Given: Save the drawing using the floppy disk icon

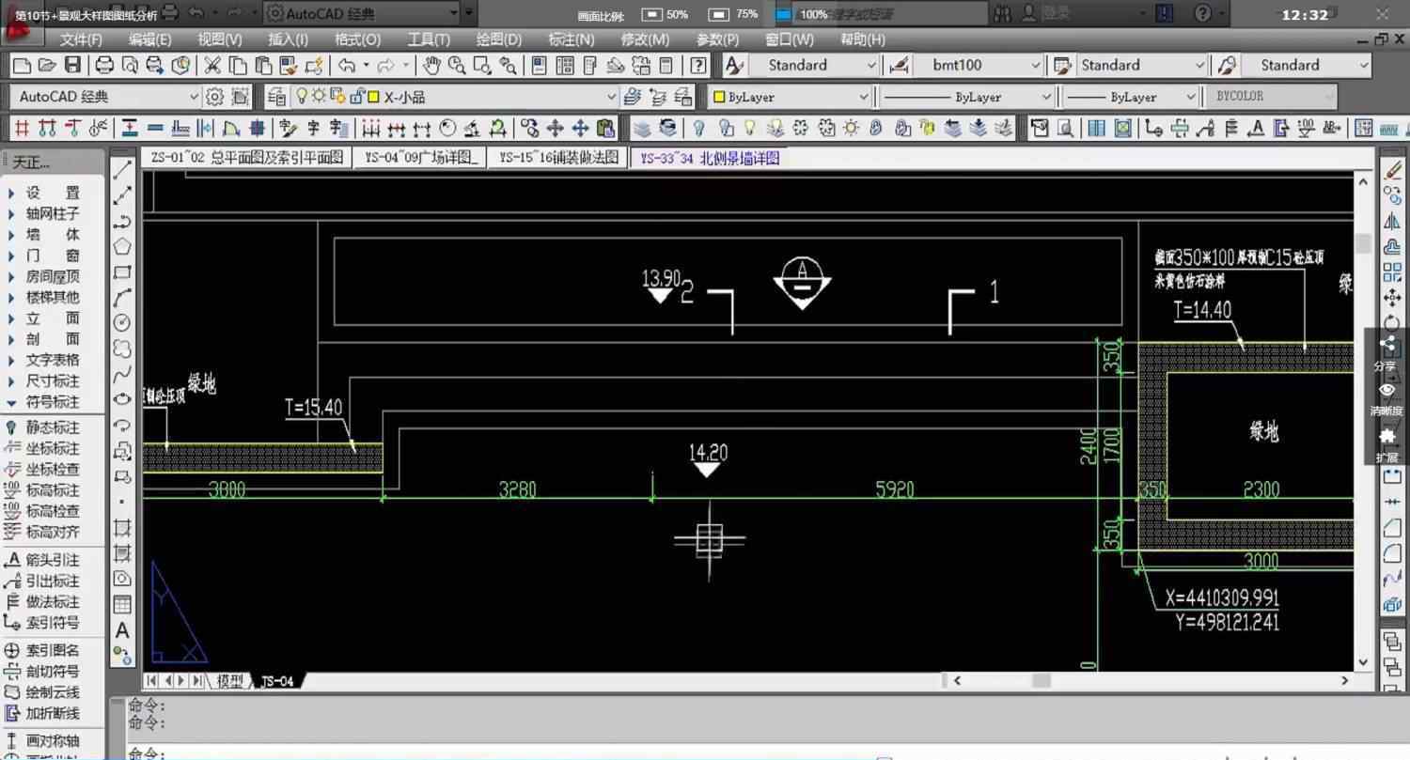Looking at the screenshot, I should click(x=72, y=66).
